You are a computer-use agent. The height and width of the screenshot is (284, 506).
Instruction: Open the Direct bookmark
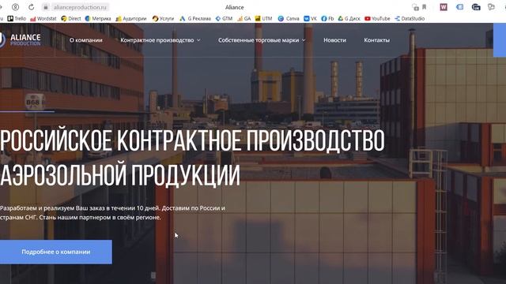coord(71,19)
